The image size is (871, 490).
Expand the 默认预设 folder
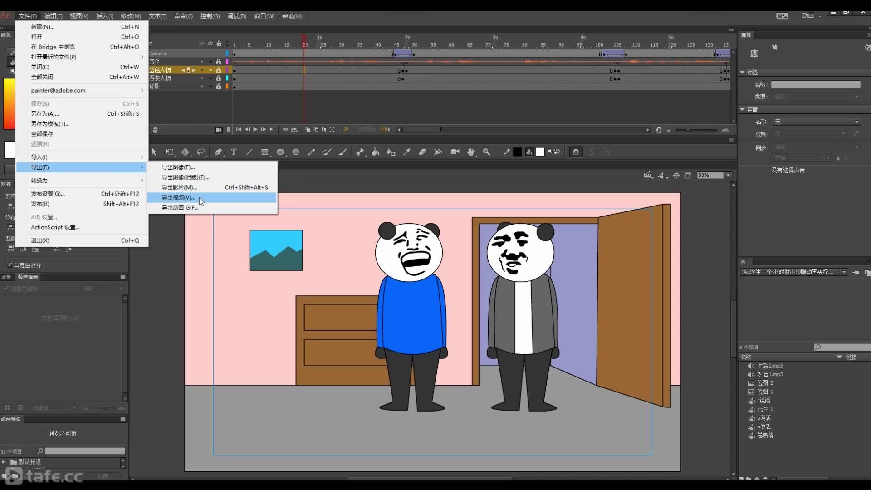pos(4,462)
